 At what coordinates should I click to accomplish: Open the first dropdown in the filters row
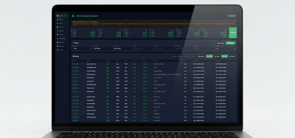click(x=82, y=48)
